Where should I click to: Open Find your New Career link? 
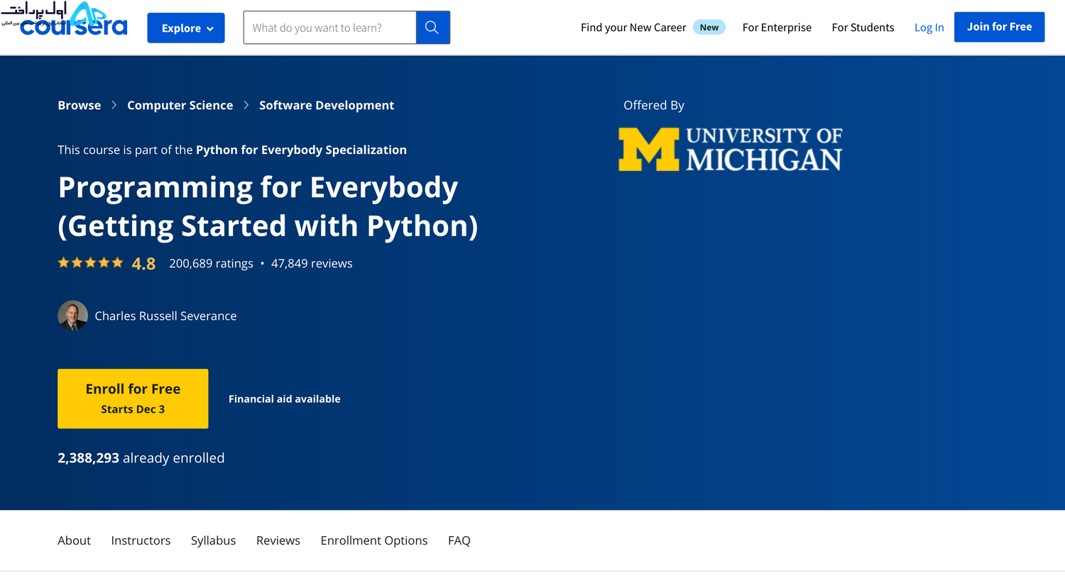pos(633,28)
